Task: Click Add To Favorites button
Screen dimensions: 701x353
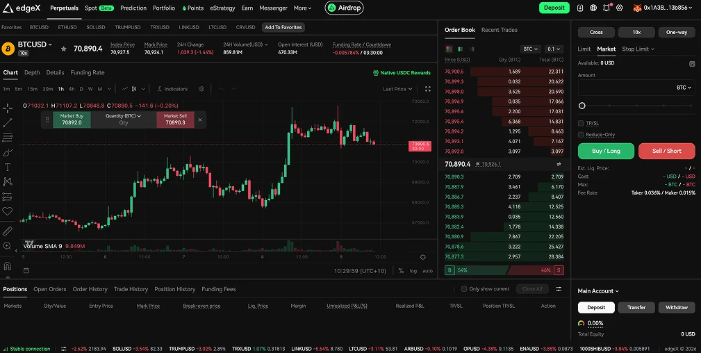Action: pyautogui.click(x=283, y=27)
